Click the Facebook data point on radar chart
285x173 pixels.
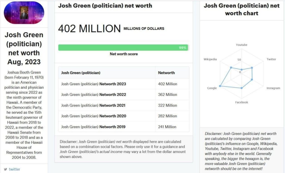[242, 88]
